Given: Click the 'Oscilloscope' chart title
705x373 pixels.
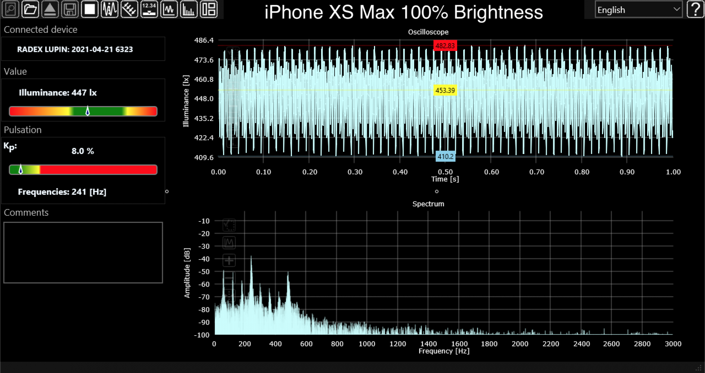Looking at the screenshot, I should pos(428,32).
